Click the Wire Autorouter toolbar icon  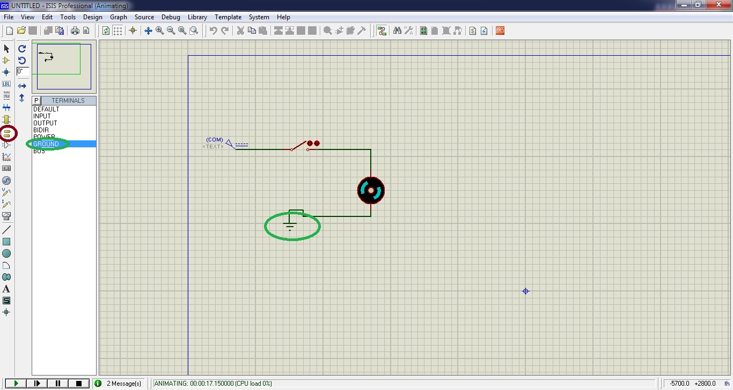382,31
